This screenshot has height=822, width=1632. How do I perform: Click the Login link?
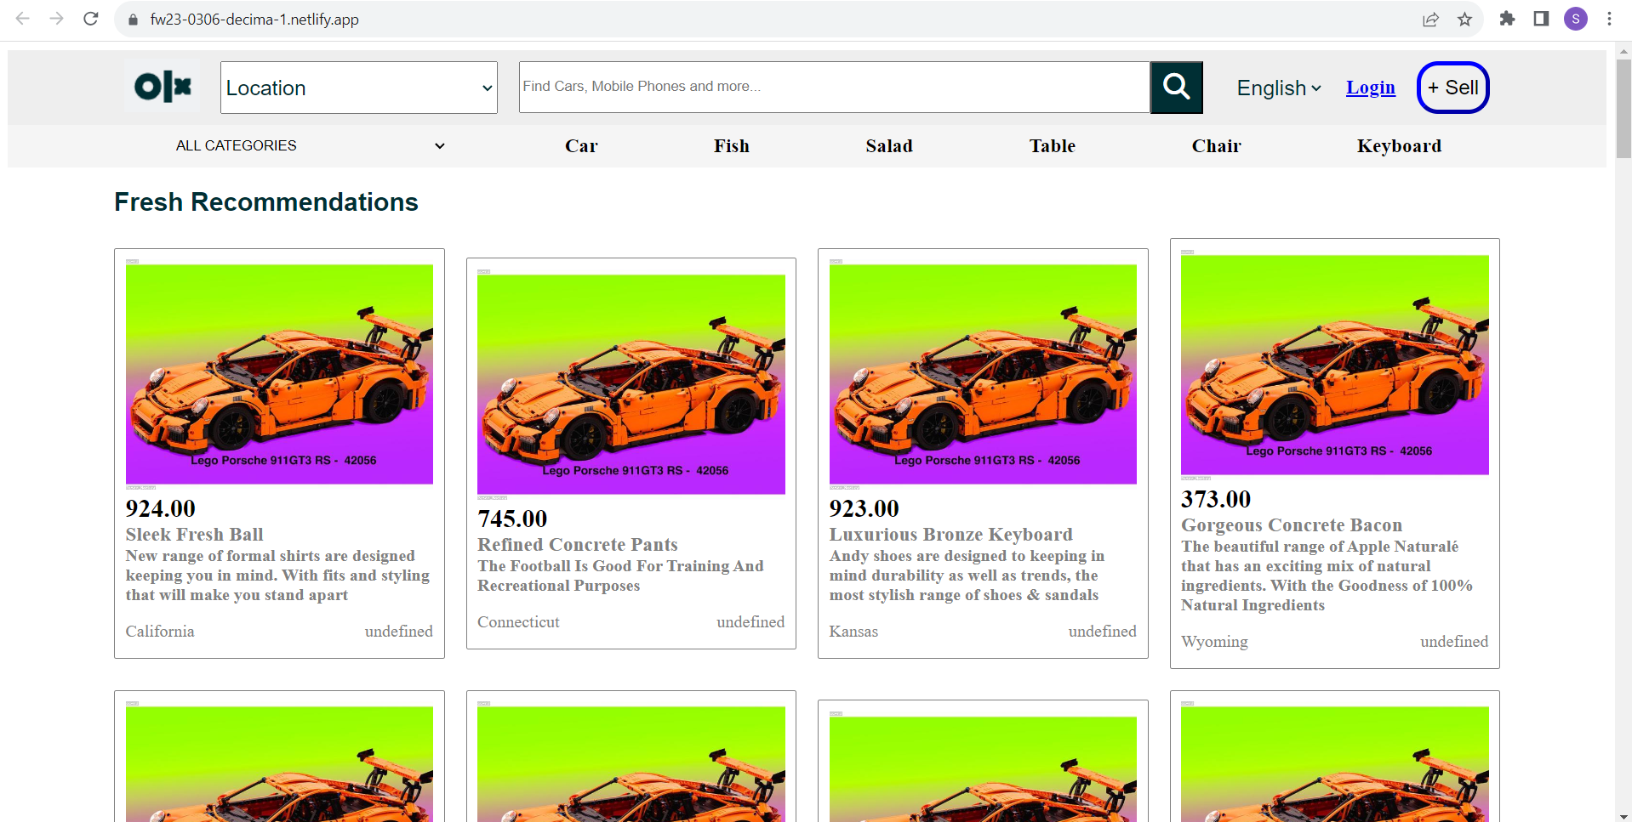click(x=1370, y=88)
